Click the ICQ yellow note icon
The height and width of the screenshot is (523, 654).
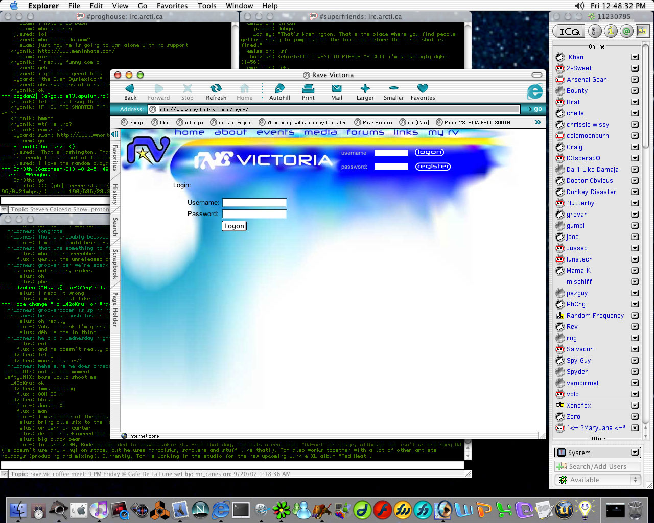[642, 31]
